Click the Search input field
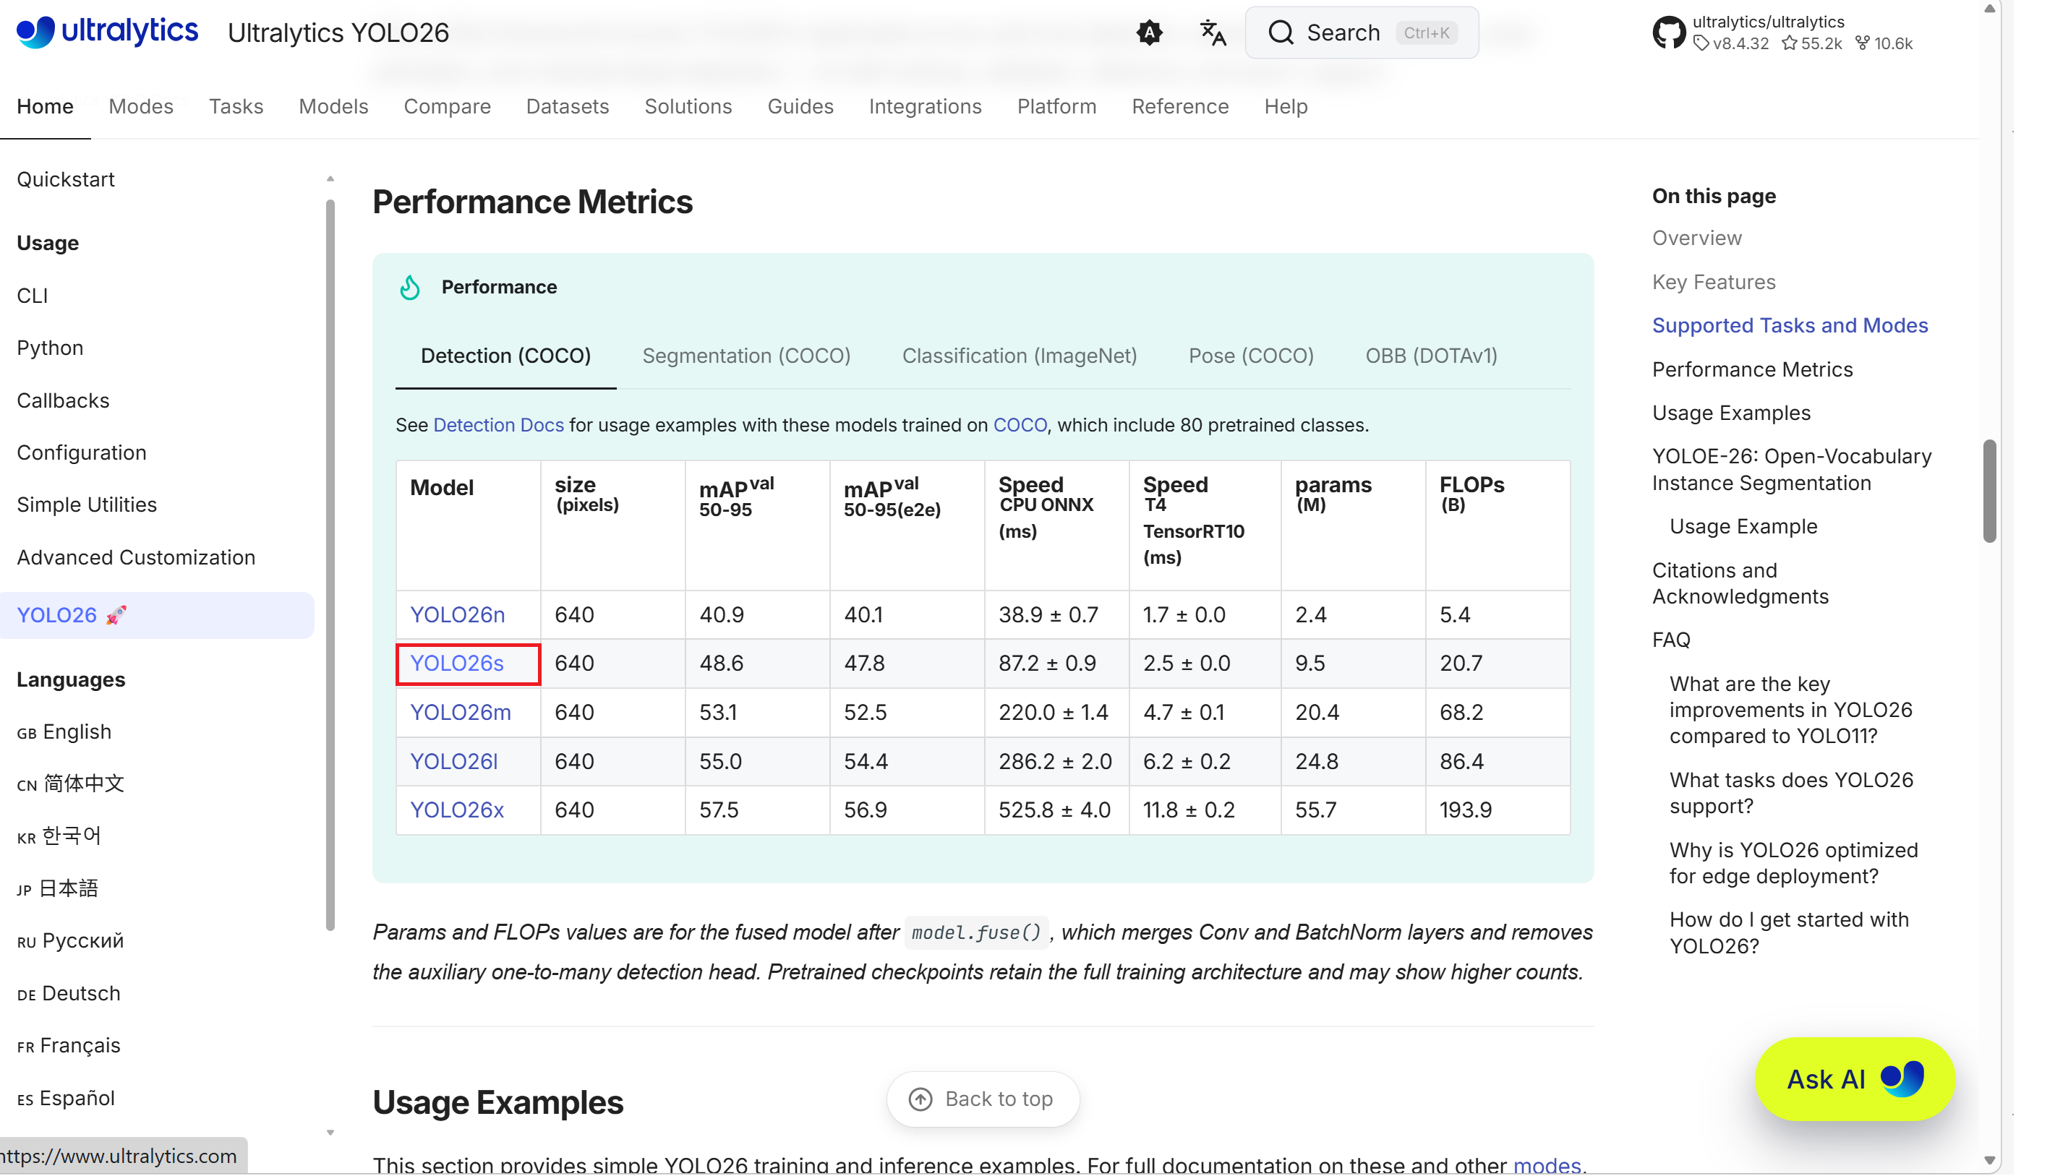Viewport: 2055px width, 1176px height. pos(1361,33)
